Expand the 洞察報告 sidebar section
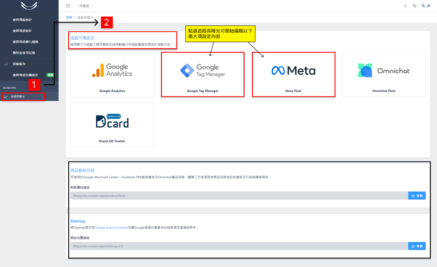The width and height of the screenshot is (437, 267). pyautogui.click(x=29, y=64)
